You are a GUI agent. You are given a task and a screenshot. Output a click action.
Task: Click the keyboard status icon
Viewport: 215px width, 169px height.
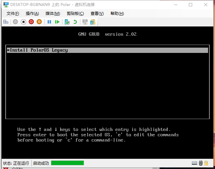point(194,163)
